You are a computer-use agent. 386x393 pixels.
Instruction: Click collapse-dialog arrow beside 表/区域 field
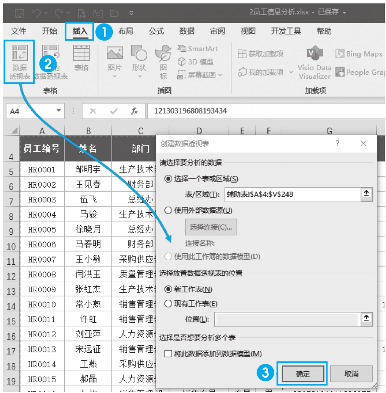pyautogui.click(x=367, y=194)
